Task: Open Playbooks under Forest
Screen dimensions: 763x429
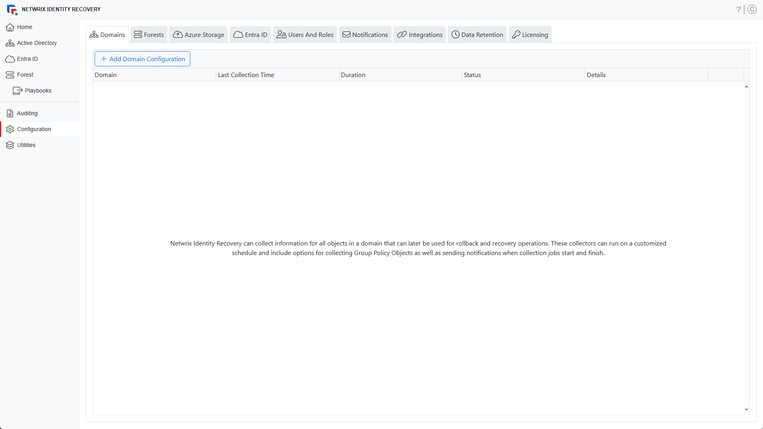Action: tap(38, 91)
